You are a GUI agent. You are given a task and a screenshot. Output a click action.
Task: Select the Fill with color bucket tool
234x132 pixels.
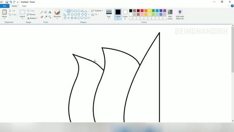46,12
